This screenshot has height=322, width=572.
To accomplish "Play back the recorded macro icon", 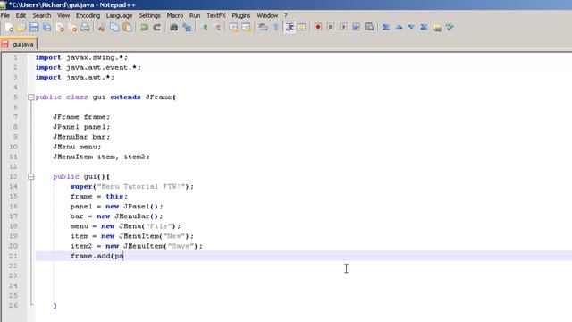I will click(x=343, y=28).
